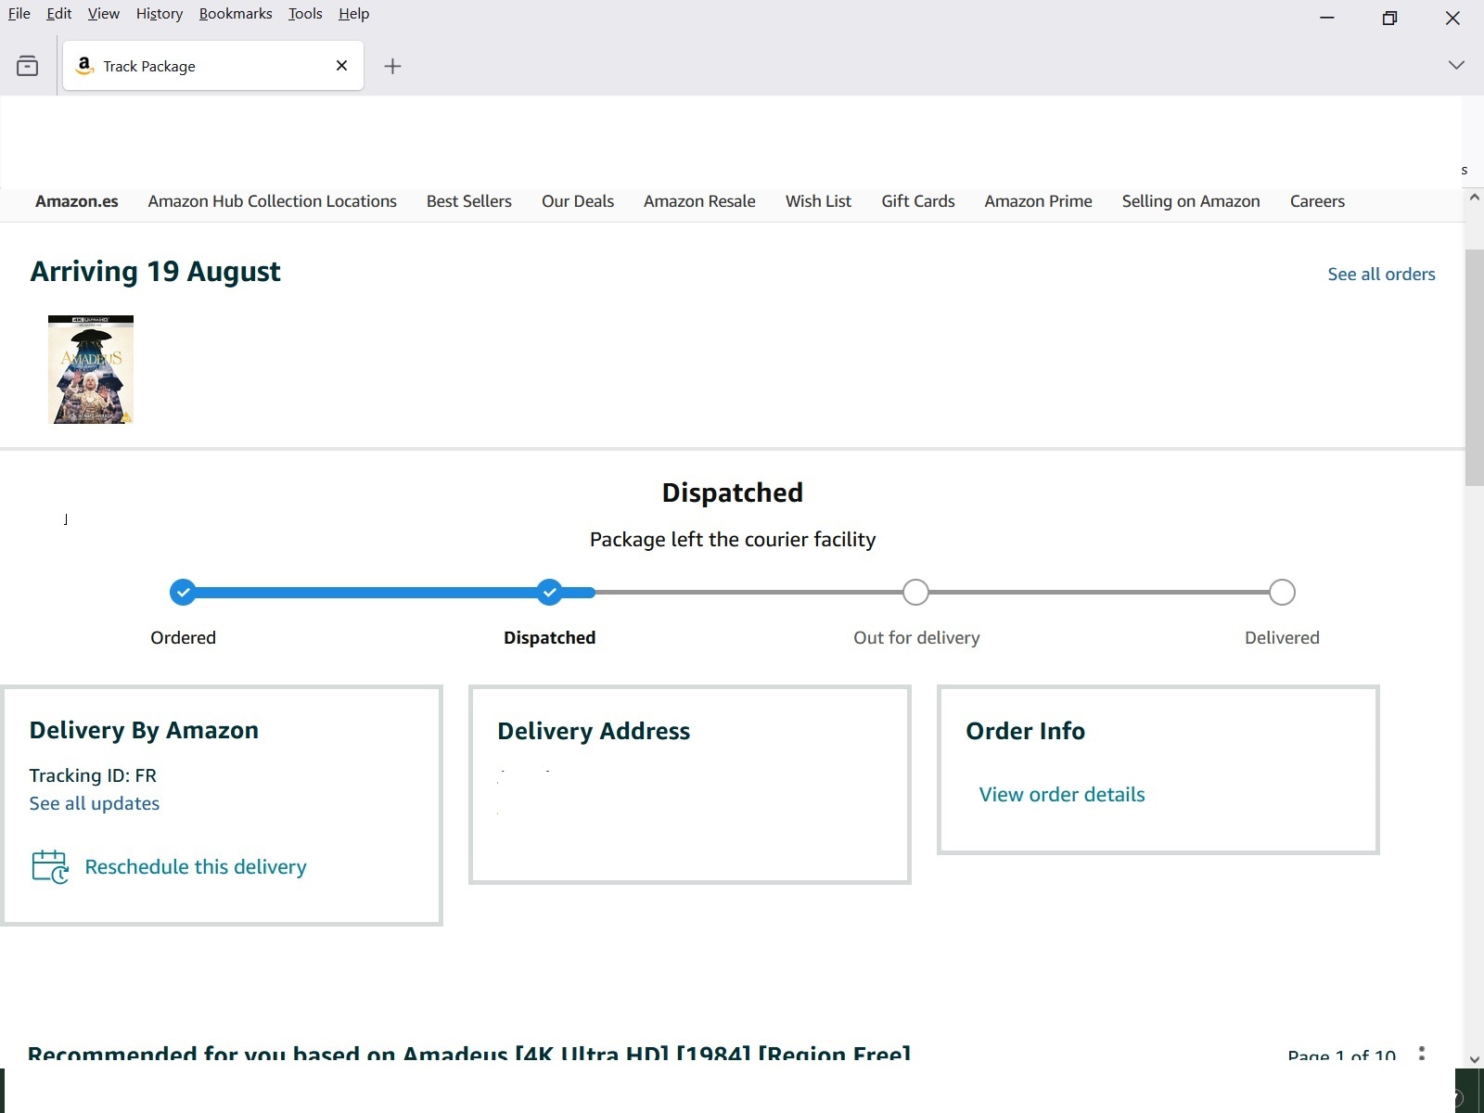Open the View menu

(104, 14)
